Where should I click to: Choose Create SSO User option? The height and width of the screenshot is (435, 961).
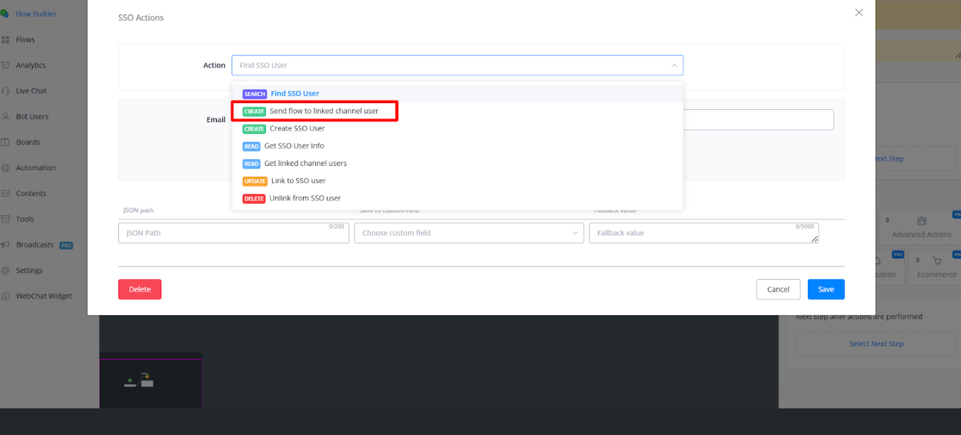pyautogui.click(x=297, y=128)
